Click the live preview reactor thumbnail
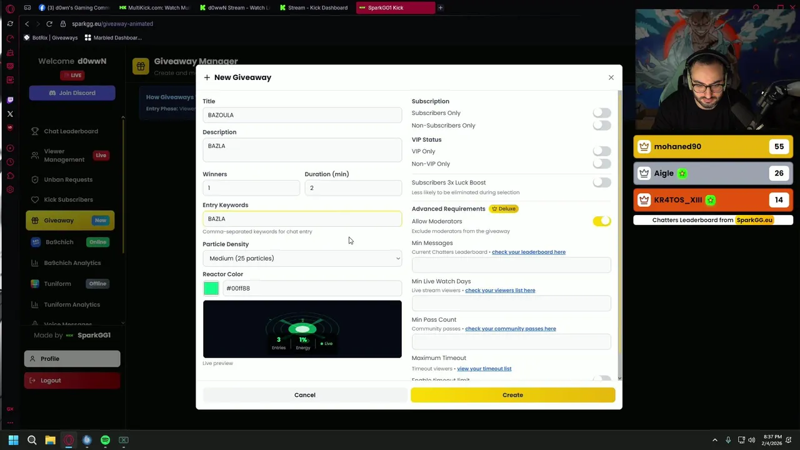Screen dimensions: 800x450 (x=302, y=329)
